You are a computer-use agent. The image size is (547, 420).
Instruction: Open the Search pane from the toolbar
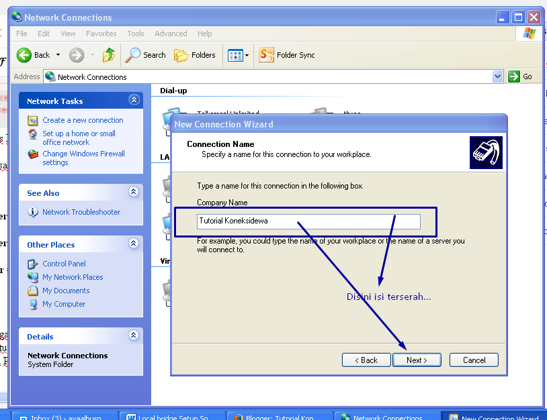pos(145,55)
